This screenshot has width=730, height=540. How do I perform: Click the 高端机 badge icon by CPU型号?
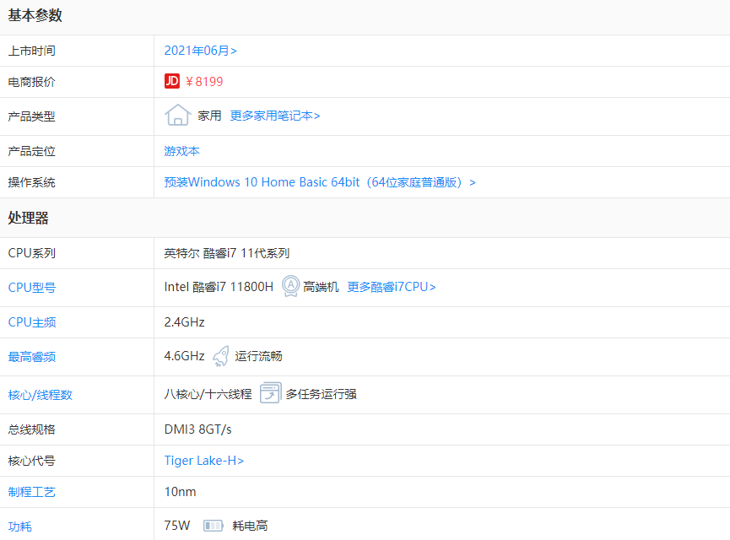tap(289, 287)
